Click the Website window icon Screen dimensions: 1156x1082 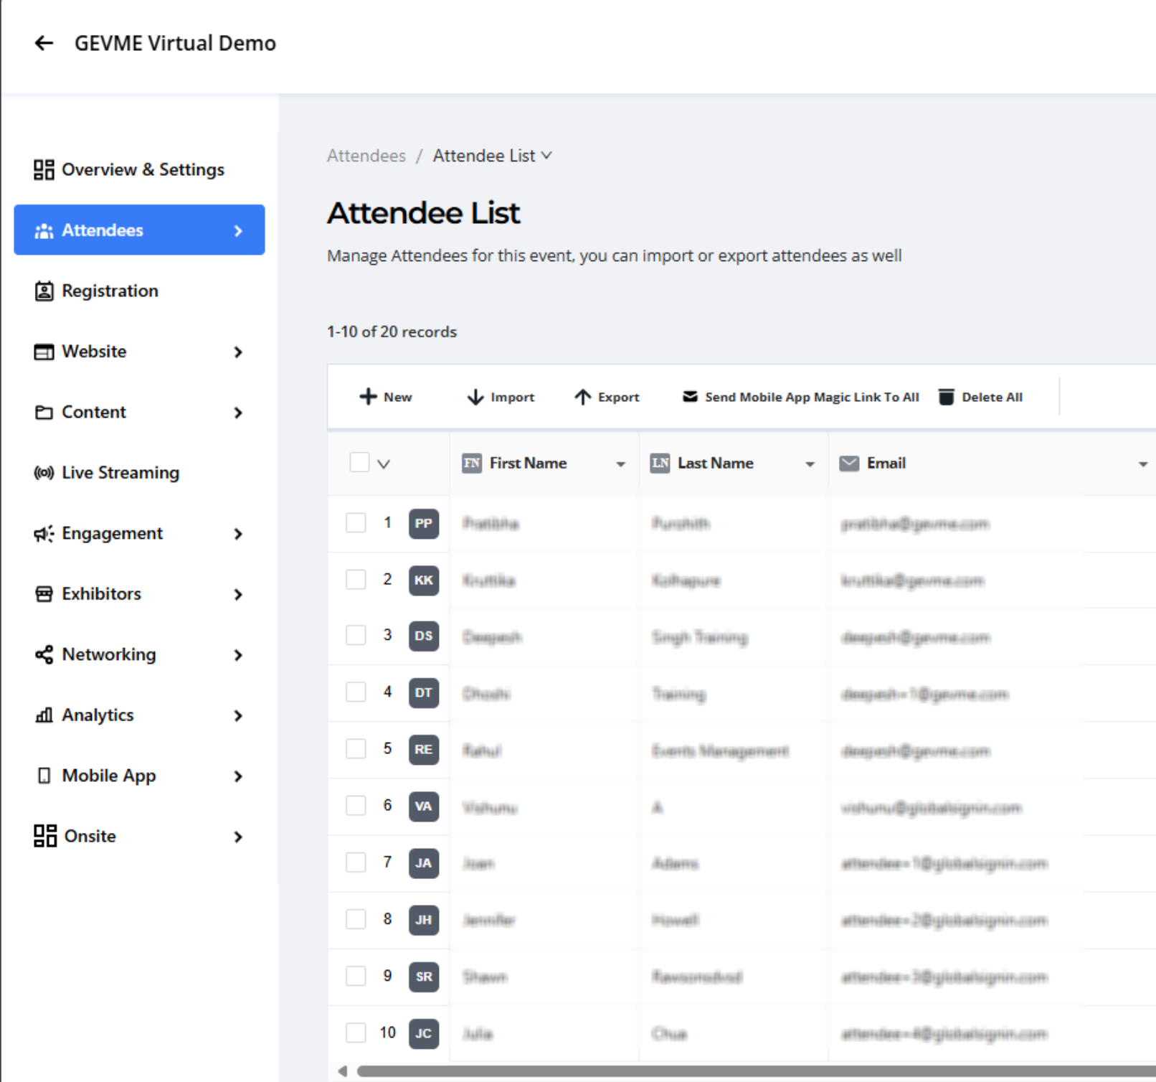44,352
